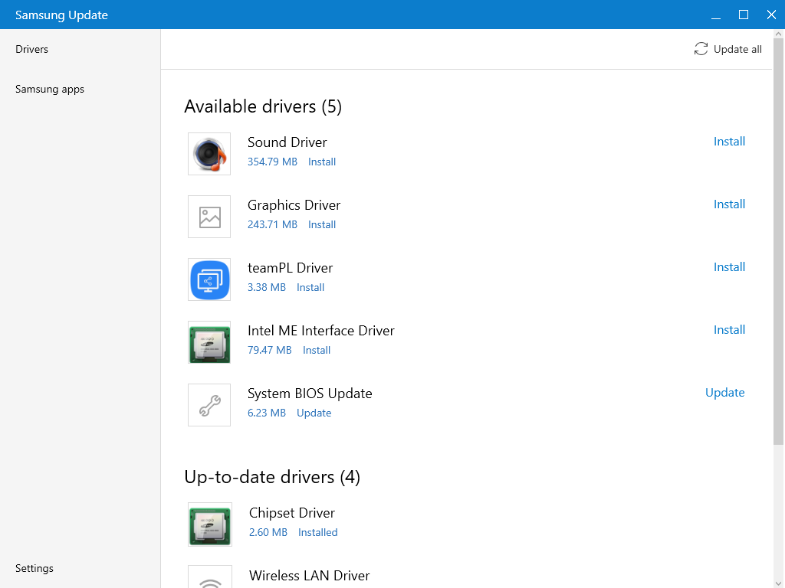Click the System BIOS Update wrench icon

pos(209,404)
